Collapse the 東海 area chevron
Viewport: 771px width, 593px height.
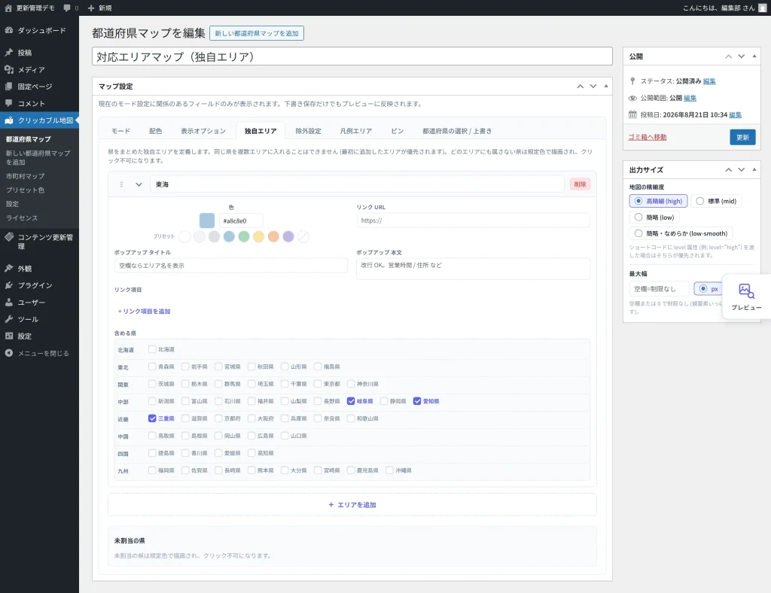click(139, 184)
